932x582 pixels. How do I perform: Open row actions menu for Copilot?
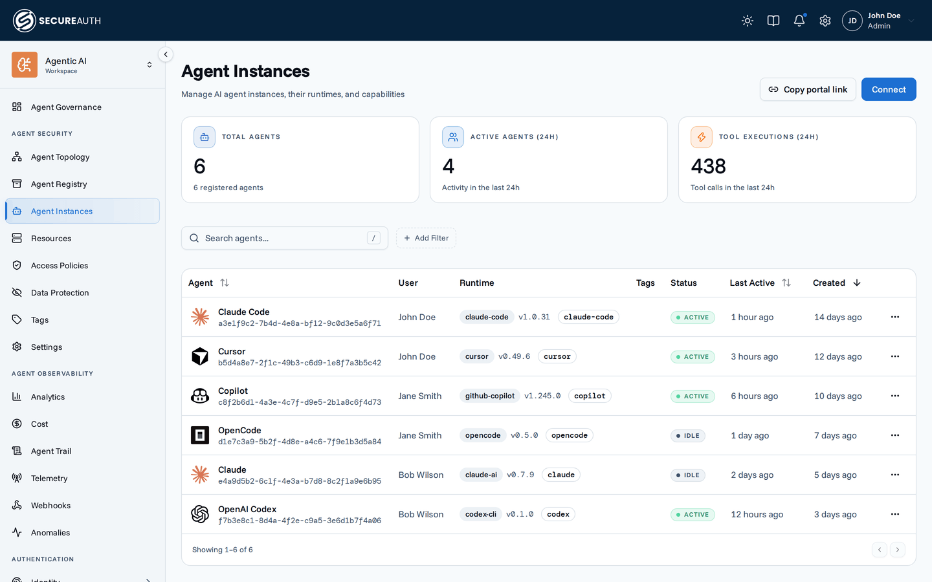point(895,396)
